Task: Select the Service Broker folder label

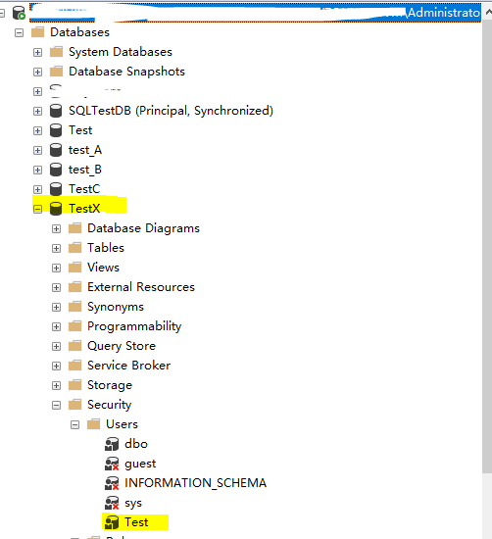Action: pos(128,366)
